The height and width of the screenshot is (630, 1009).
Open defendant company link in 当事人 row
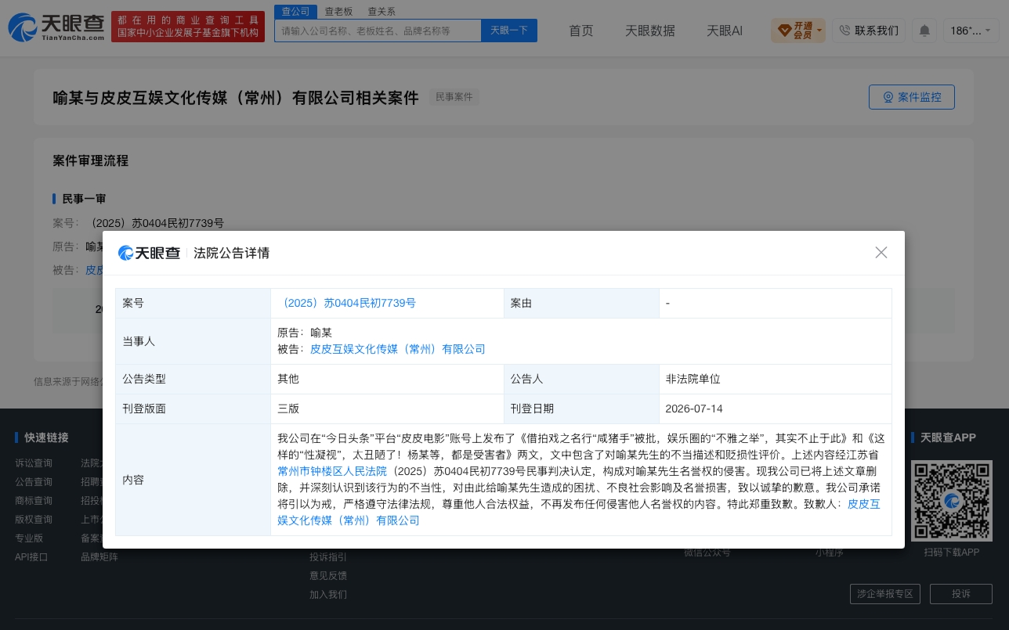point(398,349)
